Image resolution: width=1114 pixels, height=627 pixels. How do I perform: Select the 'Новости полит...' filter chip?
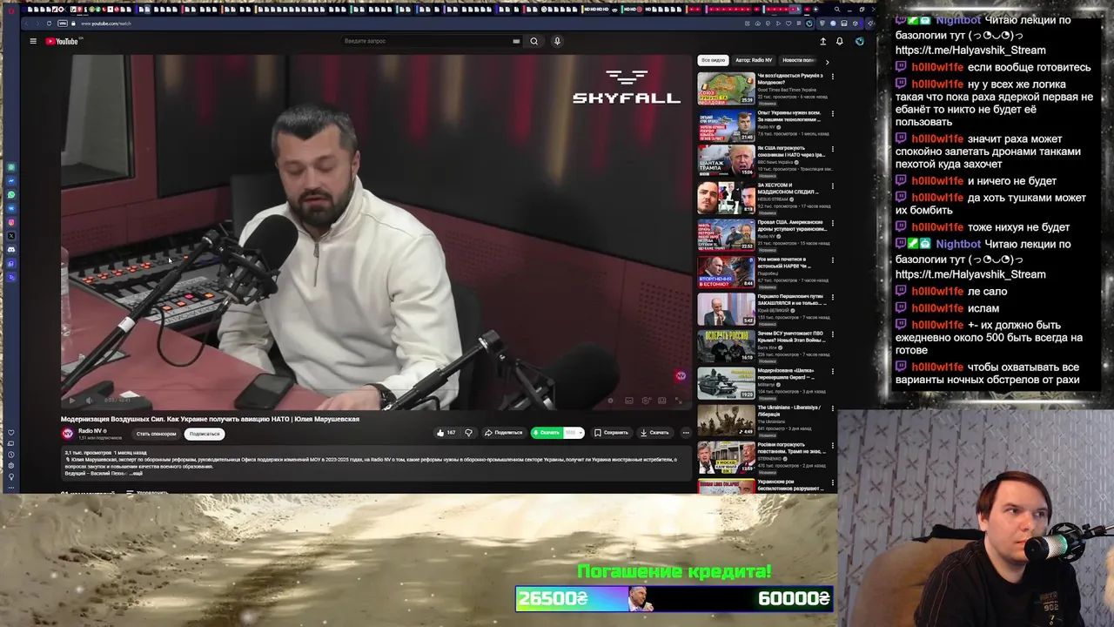pos(798,60)
